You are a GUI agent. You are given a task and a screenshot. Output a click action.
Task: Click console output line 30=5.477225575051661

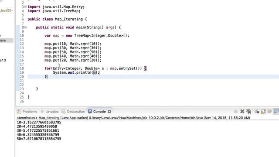coord(38,131)
